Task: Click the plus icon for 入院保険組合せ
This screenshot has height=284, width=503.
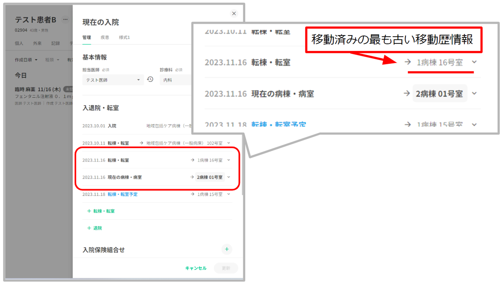Action: [x=227, y=249]
